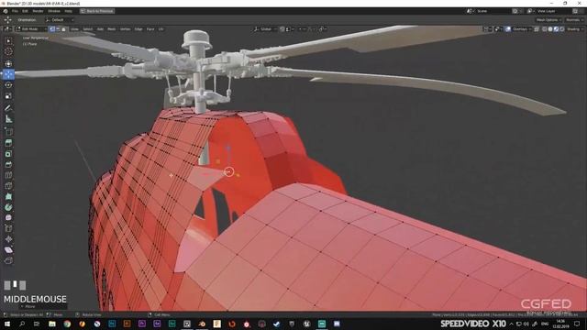Open Photoshop from the taskbar
This screenshot has height=330, width=587.
[112, 324]
